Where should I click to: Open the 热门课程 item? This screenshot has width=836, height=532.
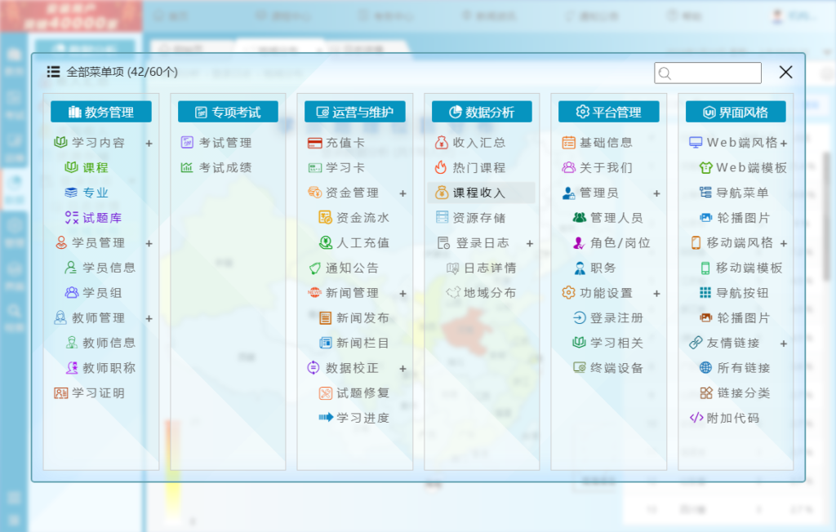pos(474,168)
